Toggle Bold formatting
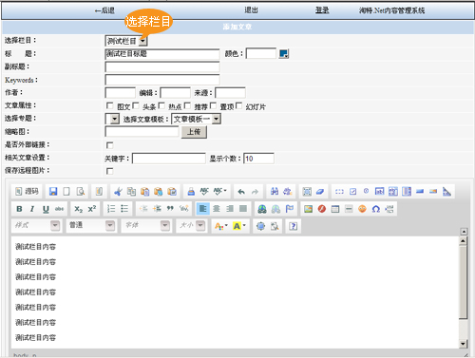The height and width of the screenshot is (358, 475). point(19,209)
